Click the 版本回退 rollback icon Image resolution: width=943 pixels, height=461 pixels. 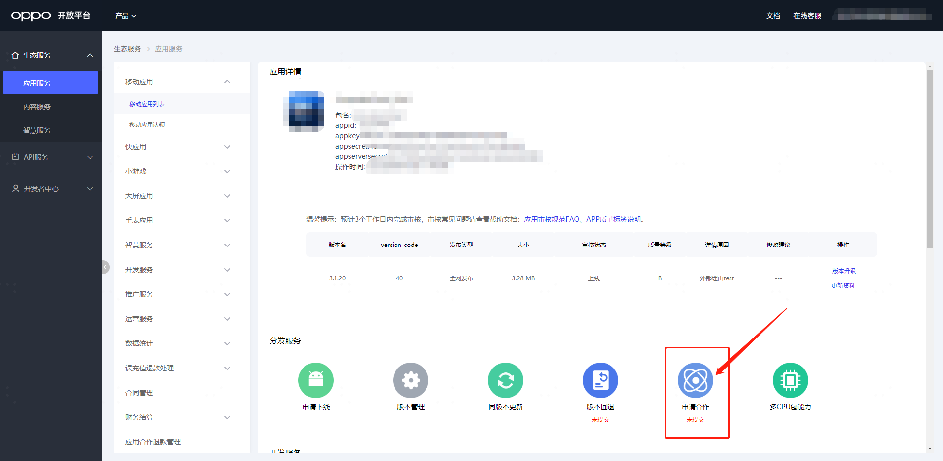(x=600, y=380)
